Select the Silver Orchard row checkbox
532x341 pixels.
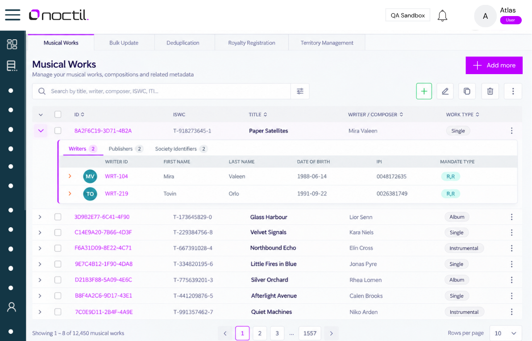click(x=58, y=280)
